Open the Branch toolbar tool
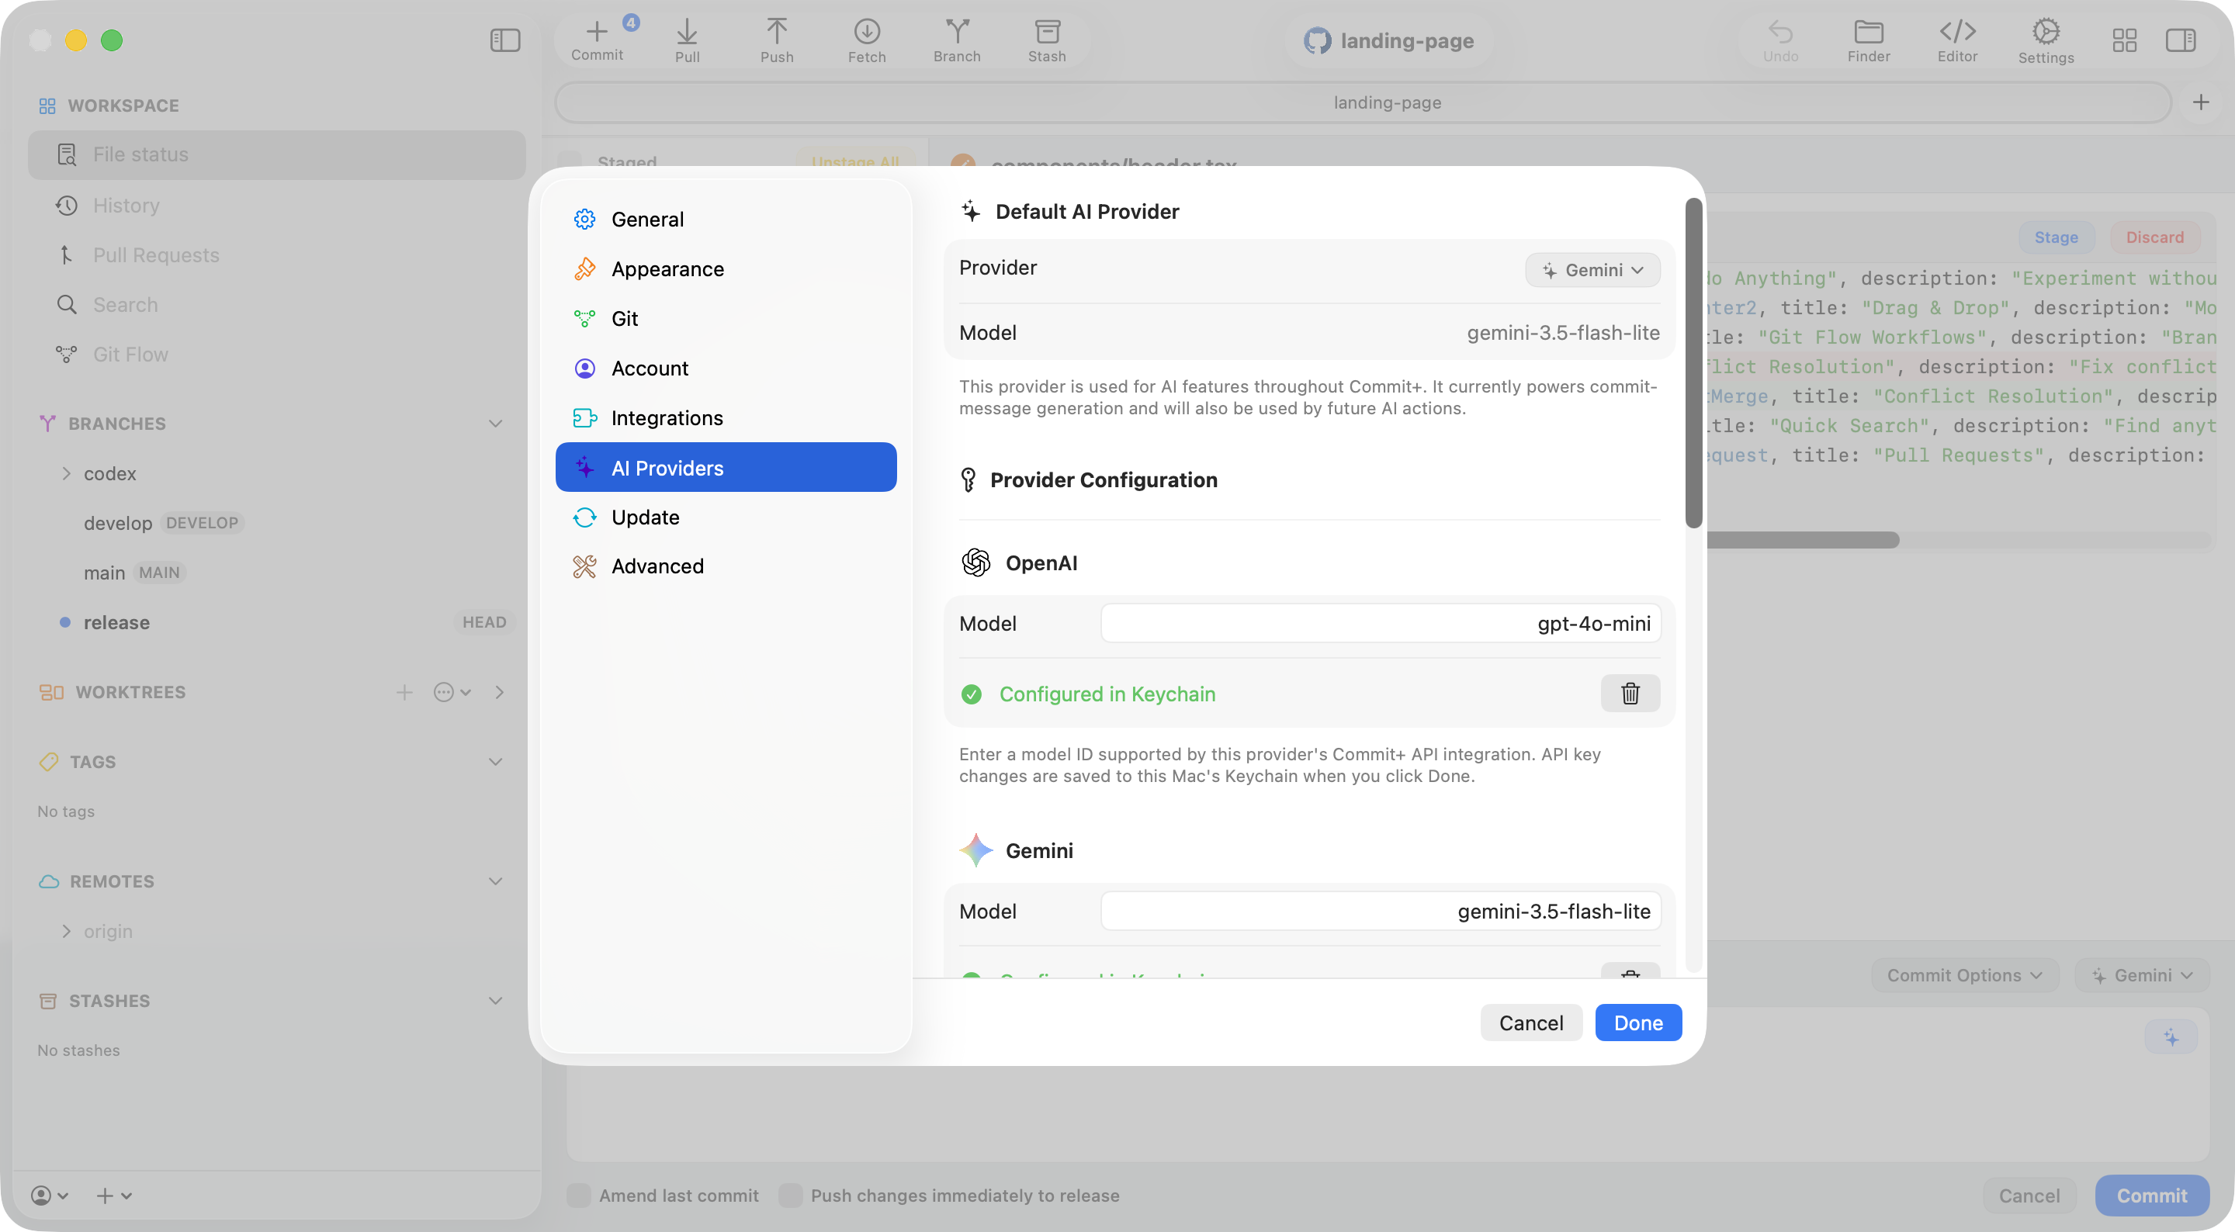 (957, 40)
